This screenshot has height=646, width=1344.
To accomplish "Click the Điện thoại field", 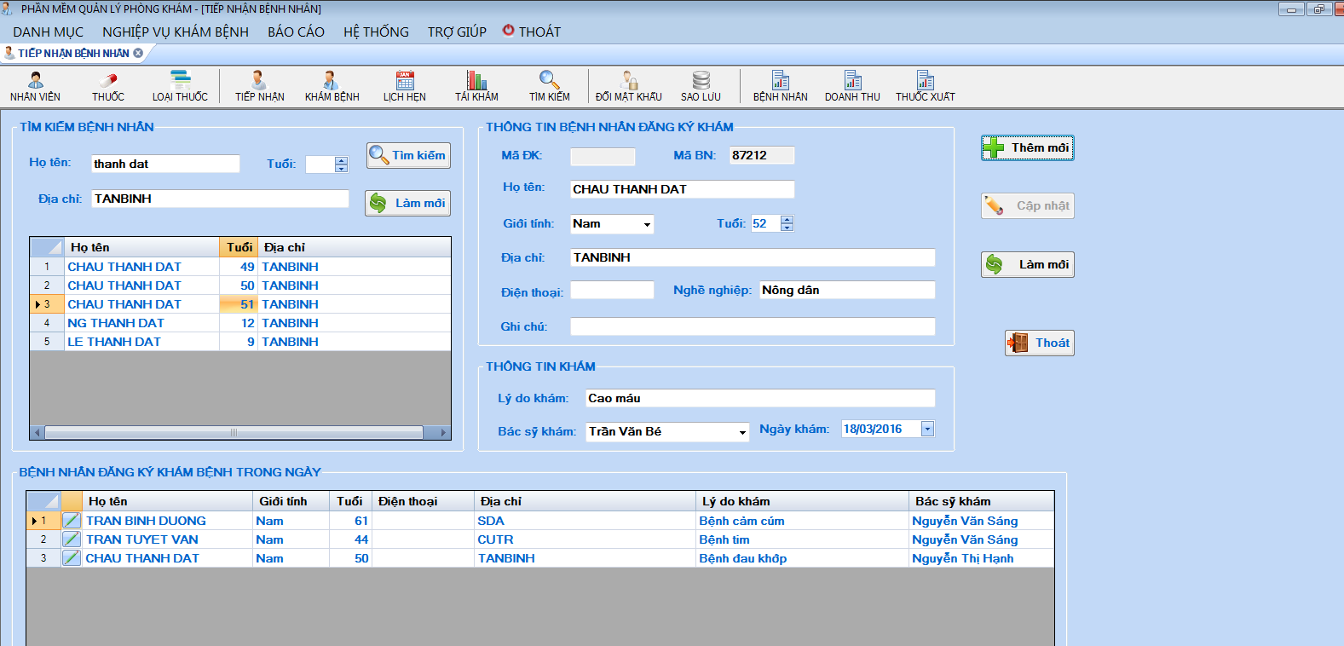I will click(x=612, y=290).
